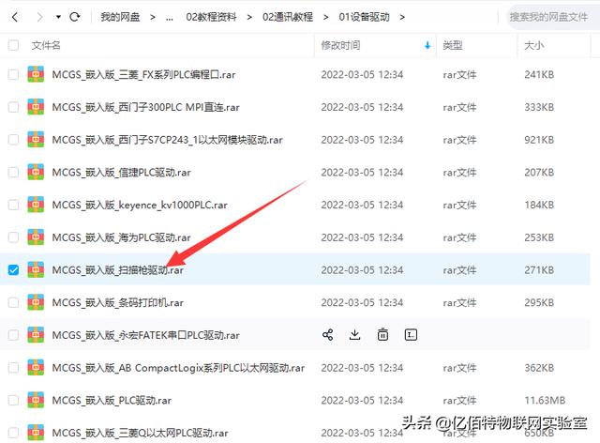Viewport: 600px width, 443px height.
Task: Go forward with the right arrow
Action: point(39,17)
